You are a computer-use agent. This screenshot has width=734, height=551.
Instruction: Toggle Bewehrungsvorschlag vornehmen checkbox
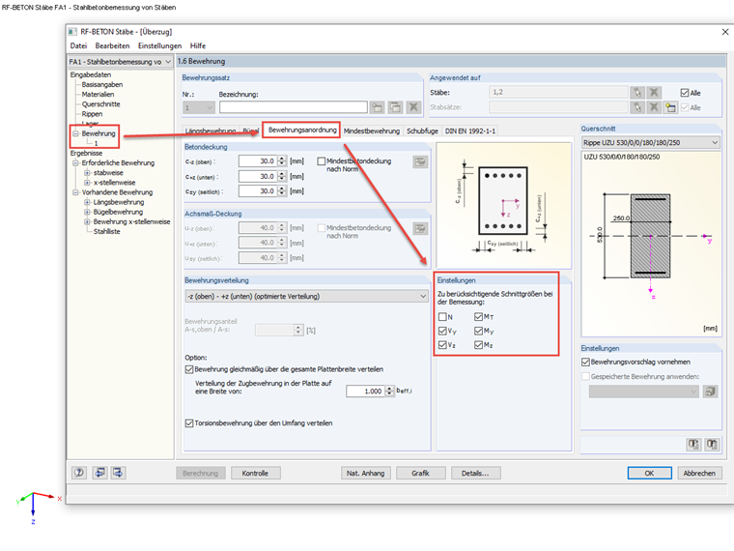(585, 362)
